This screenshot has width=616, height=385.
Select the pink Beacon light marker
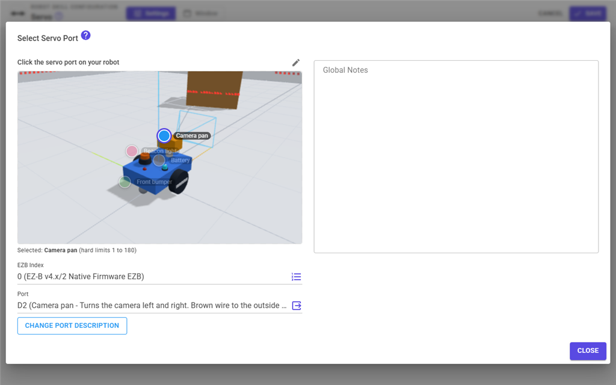(132, 151)
